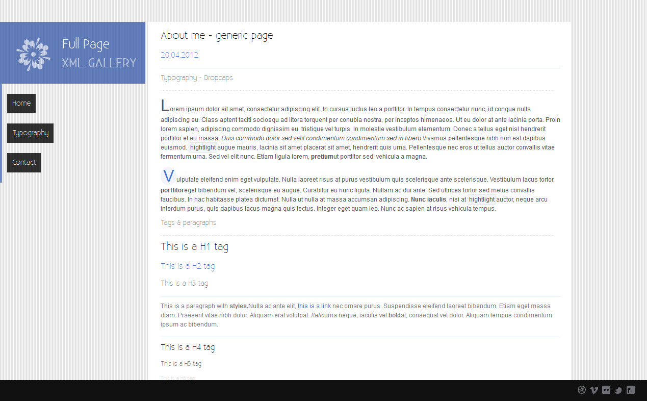
Task: Open the Vimeo icon in the footer
Action: coord(593,390)
